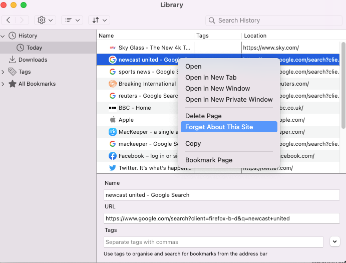Click the Downloads arrow icon
The height and width of the screenshot is (263, 346).
tap(12, 60)
